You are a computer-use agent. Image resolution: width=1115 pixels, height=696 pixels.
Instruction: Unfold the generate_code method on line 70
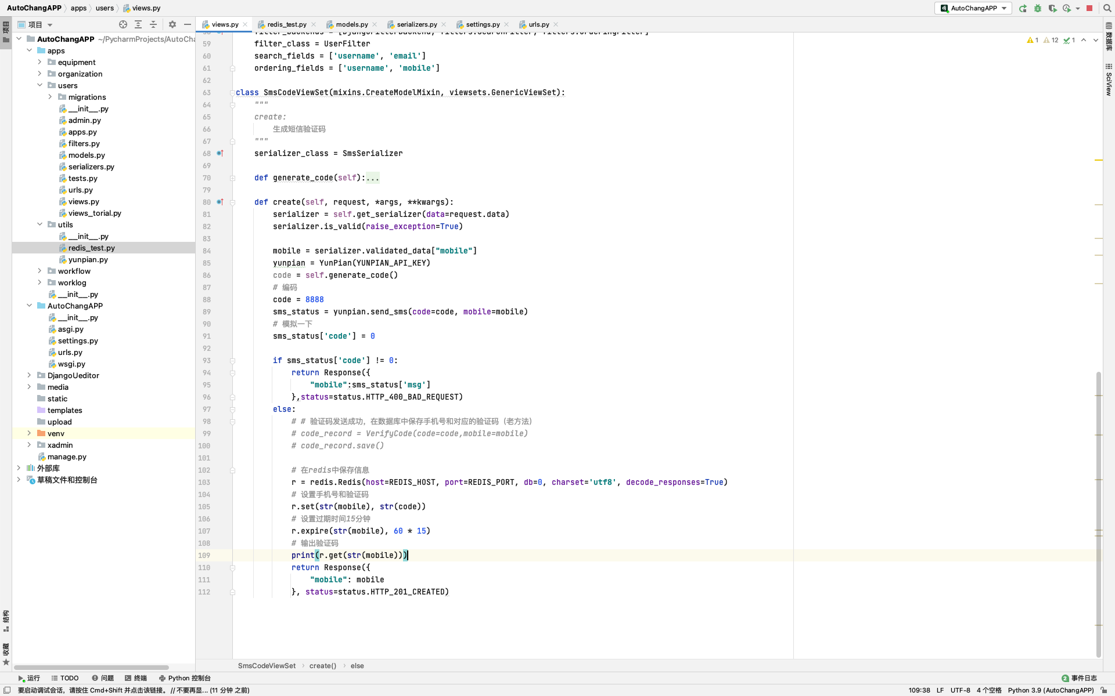pyautogui.click(x=232, y=178)
